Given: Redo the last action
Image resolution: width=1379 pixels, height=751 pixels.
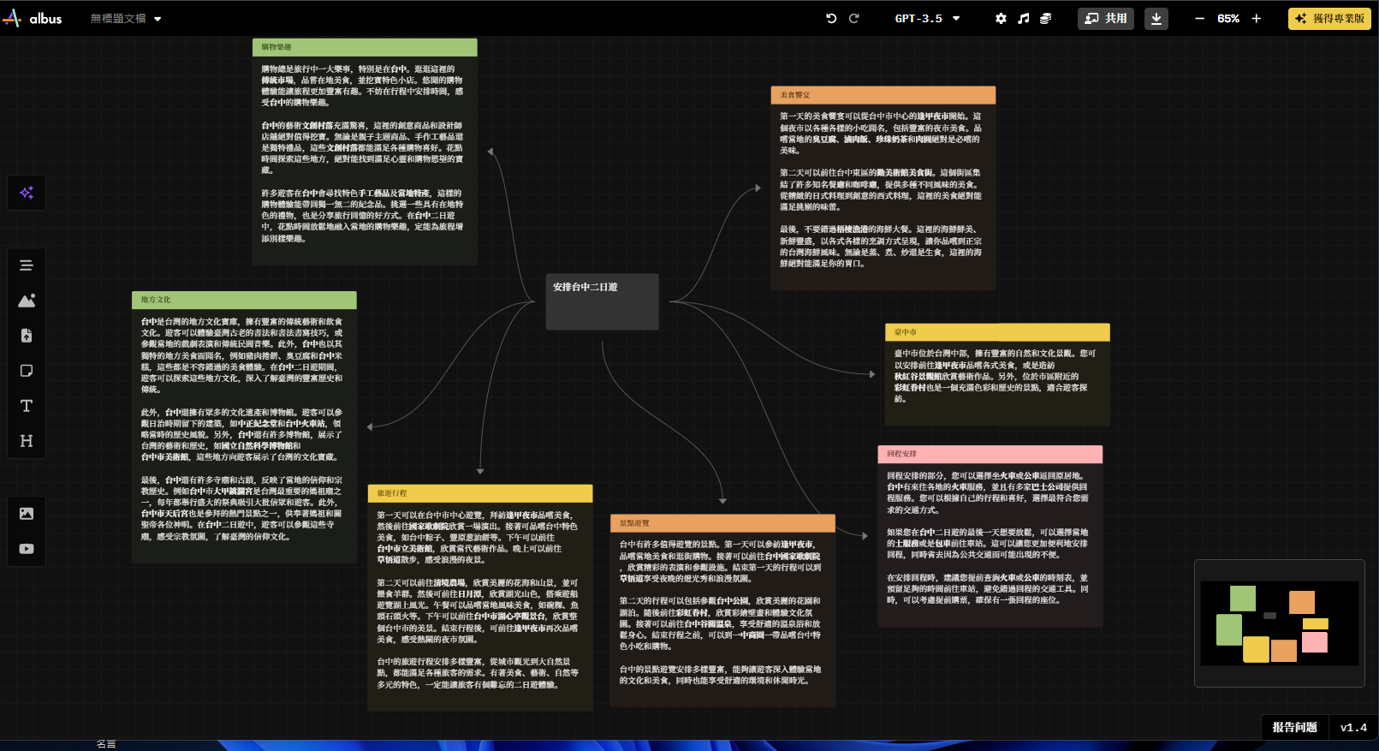Looking at the screenshot, I should (x=853, y=18).
